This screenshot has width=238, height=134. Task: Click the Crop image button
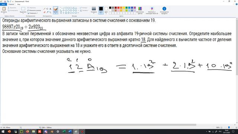point(32,8)
